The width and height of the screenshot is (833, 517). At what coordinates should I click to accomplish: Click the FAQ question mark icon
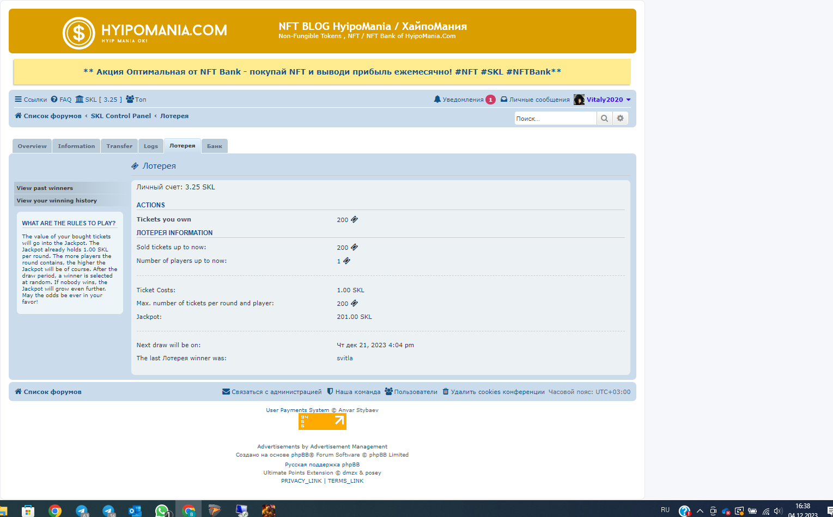click(54, 100)
